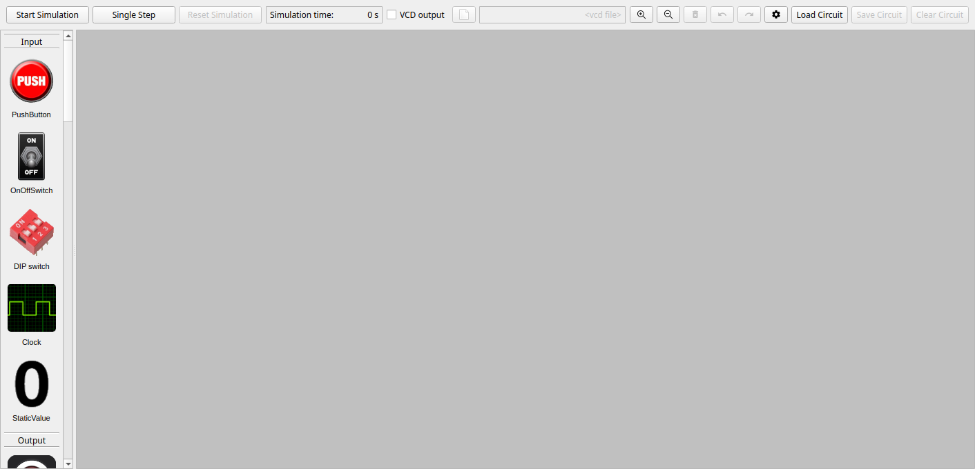Open the Load Circuit dialog
Screen dimensions: 975x469
[x=820, y=14]
